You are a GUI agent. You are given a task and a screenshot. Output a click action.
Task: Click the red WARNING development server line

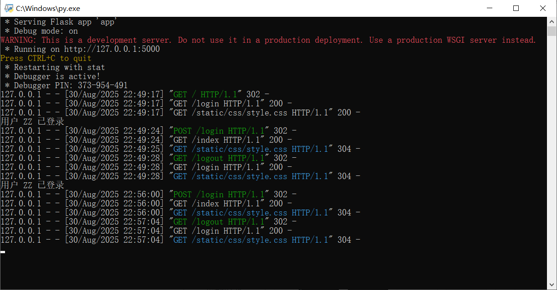pyautogui.click(x=268, y=40)
